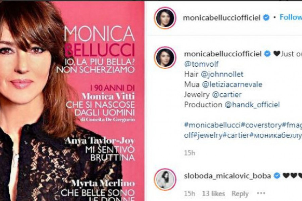Open the #cartier hashtag
302x201 pixels.
pos(236,135)
